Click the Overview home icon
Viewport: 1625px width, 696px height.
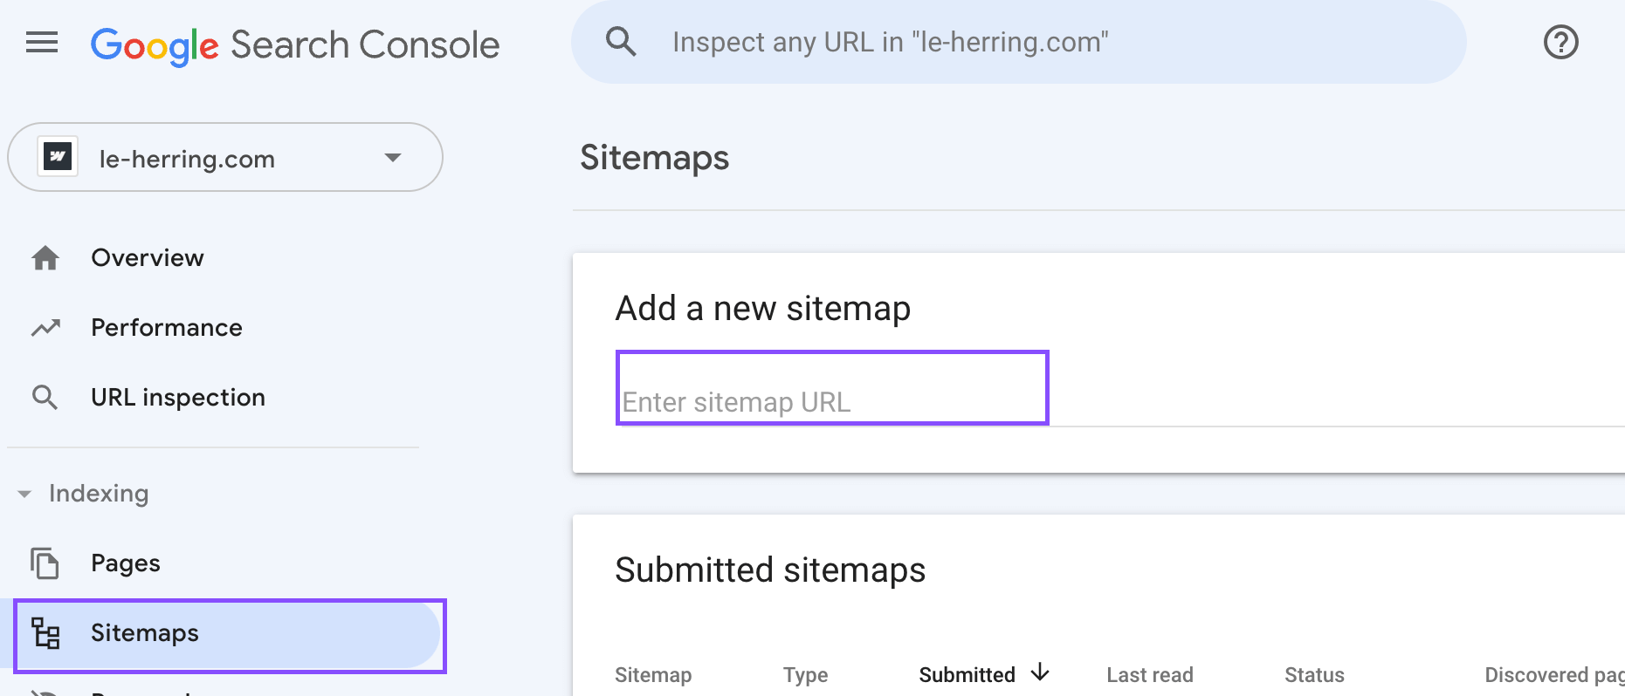pos(45,258)
